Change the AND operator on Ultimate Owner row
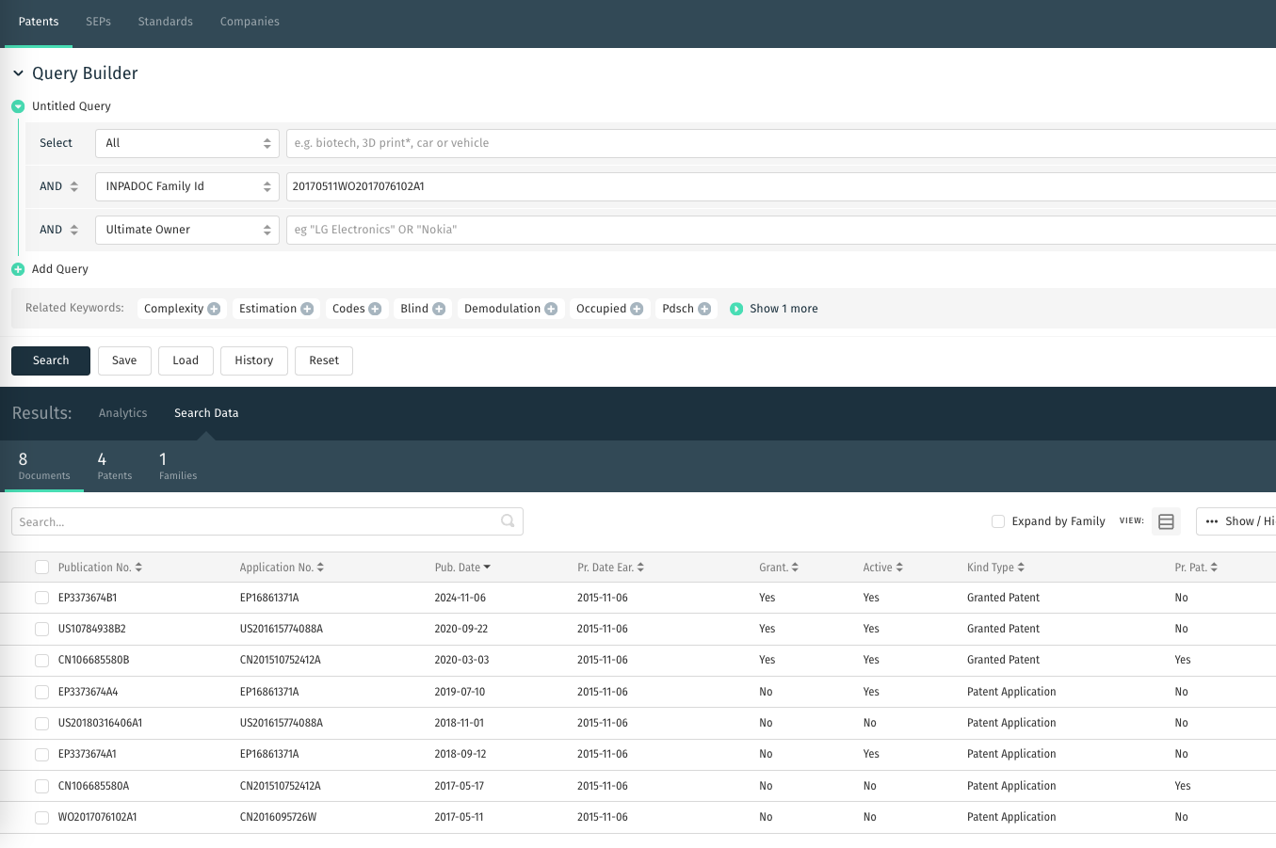The width and height of the screenshot is (1276, 848). [59, 230]
